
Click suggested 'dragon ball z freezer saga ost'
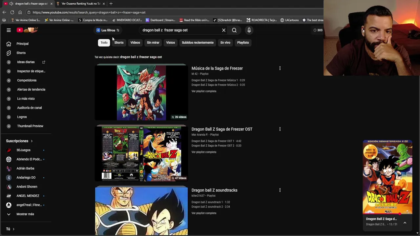click(x=141, y=57)
